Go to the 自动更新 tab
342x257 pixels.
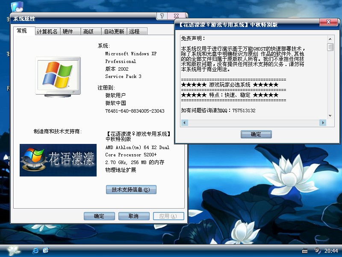[x=114, y=31]
